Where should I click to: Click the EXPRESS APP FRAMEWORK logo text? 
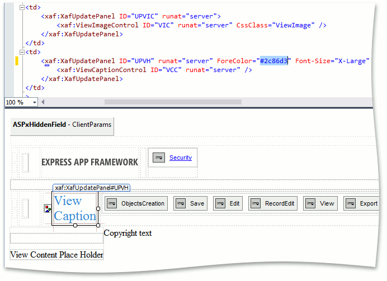pyautogui.click(x=89, y=162)
